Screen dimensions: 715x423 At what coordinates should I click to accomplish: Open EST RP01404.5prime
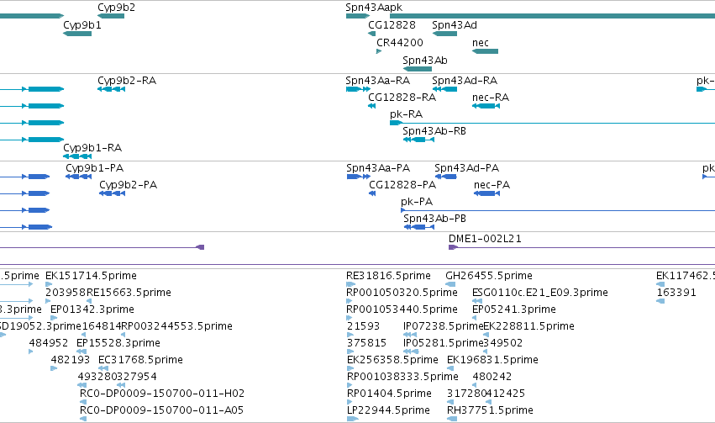pos(389,394)
